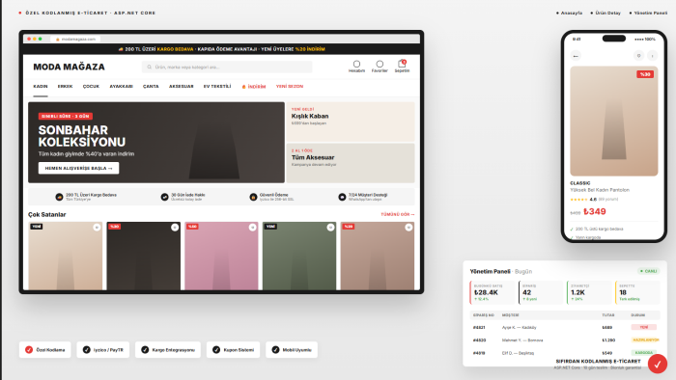Go to Yönetim Paneli in top navigation
Image resolution: width=676 pixels, height=380 pixels.
[648, 13]
